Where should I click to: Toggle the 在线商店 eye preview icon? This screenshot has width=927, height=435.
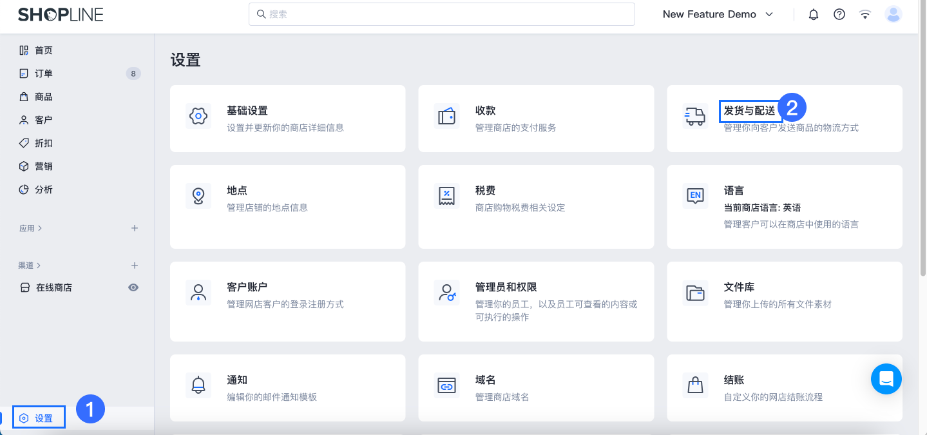(133, 287)
